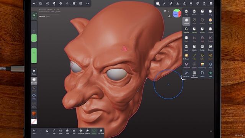The height and width of the screenshot is (138, 245).
Task: Select the Face Group tool in grid
Action: [x=203, y=66]
